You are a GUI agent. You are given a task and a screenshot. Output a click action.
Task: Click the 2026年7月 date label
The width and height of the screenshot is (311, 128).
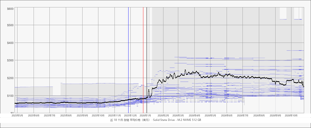[x=243, y=115]
